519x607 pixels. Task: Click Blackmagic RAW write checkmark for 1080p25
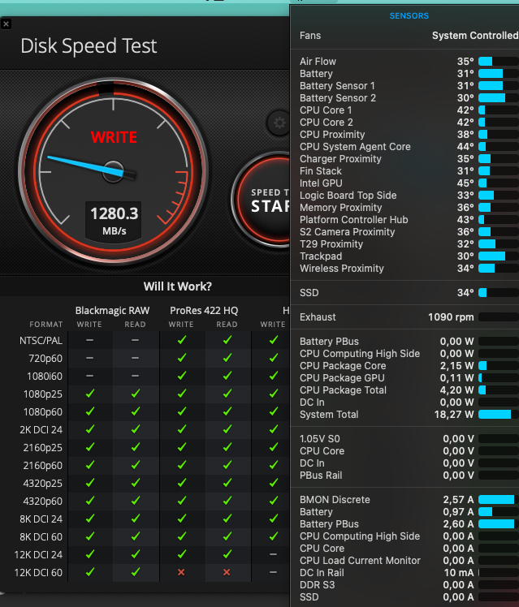[x=90, y=394]
